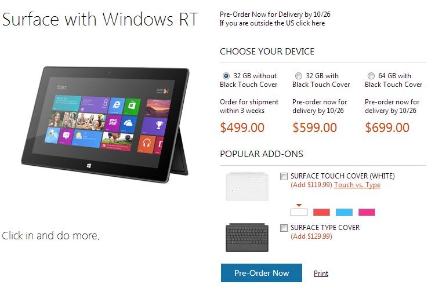Click the Surface tablet product image
This screenshot has height=299, width=435.
coord(106,124)
